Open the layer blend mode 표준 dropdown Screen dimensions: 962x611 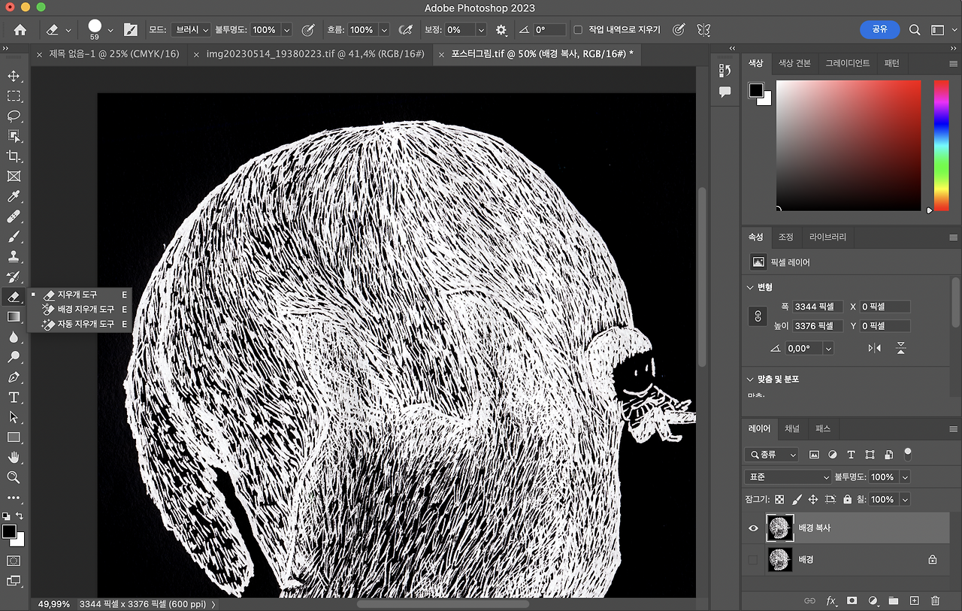tap(787, 477)
